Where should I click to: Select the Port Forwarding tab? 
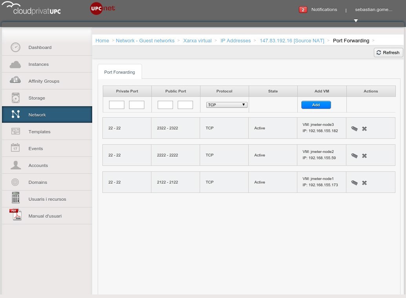[120, 72]
